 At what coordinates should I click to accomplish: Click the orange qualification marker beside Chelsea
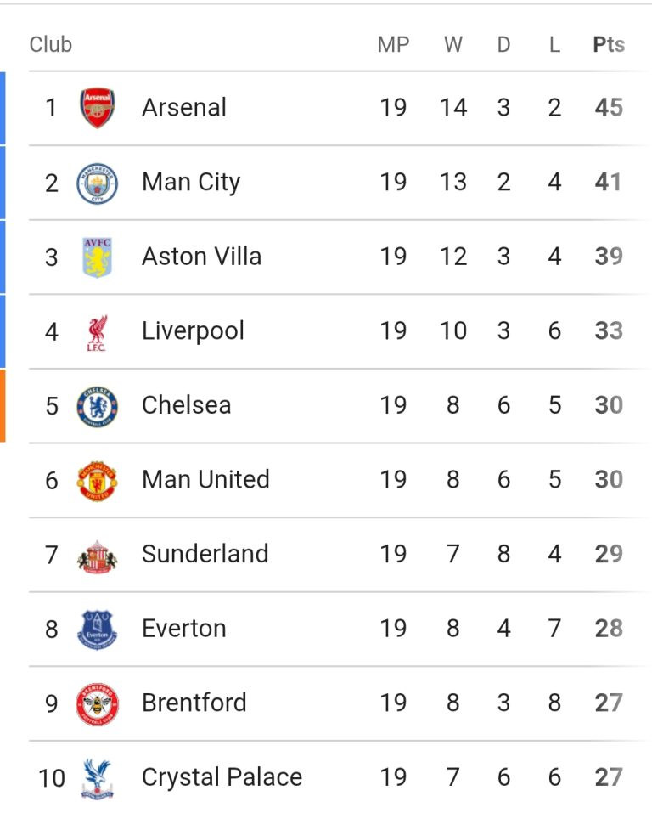(x=3, y=405)
